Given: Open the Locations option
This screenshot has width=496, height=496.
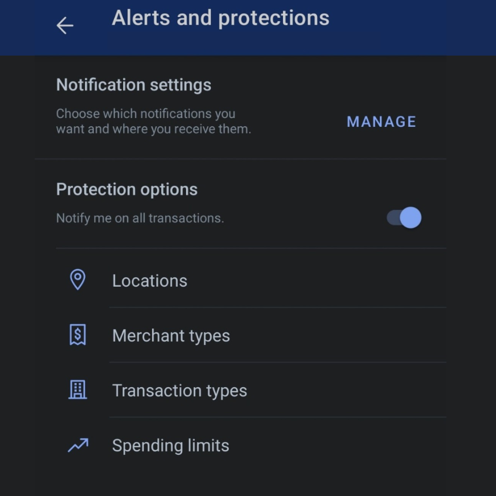Looking at the screenshot, I should click(150, 281).
